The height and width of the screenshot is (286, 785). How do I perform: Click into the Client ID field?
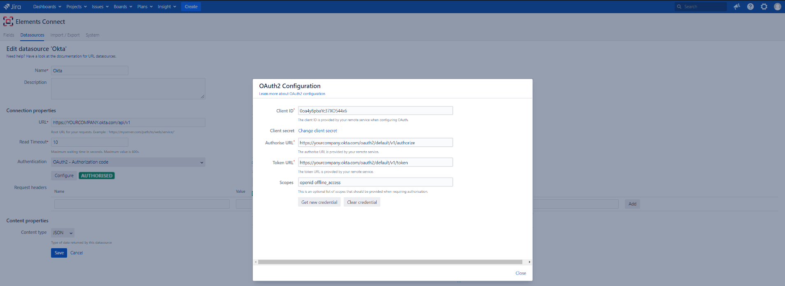(375, 111)
